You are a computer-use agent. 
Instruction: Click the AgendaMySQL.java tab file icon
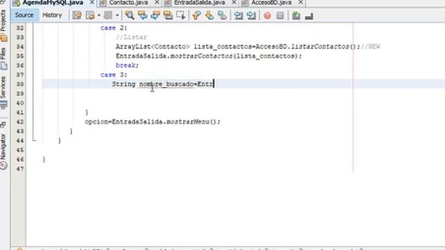pos(16,3)
